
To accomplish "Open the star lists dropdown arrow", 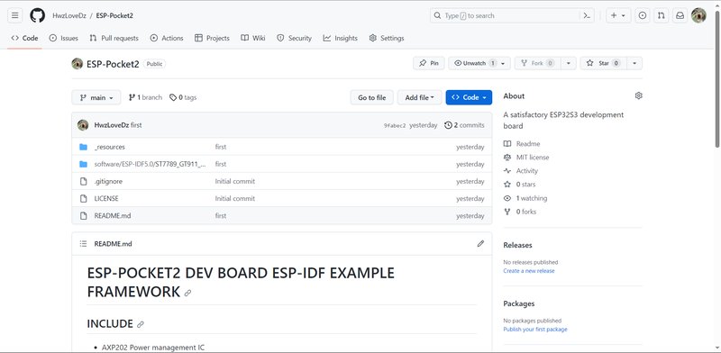I will [634, 63].
